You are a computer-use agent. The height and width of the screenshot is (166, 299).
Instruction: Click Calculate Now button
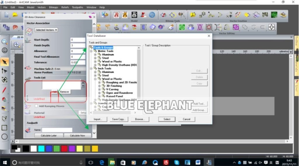click(x=77, y=135)
